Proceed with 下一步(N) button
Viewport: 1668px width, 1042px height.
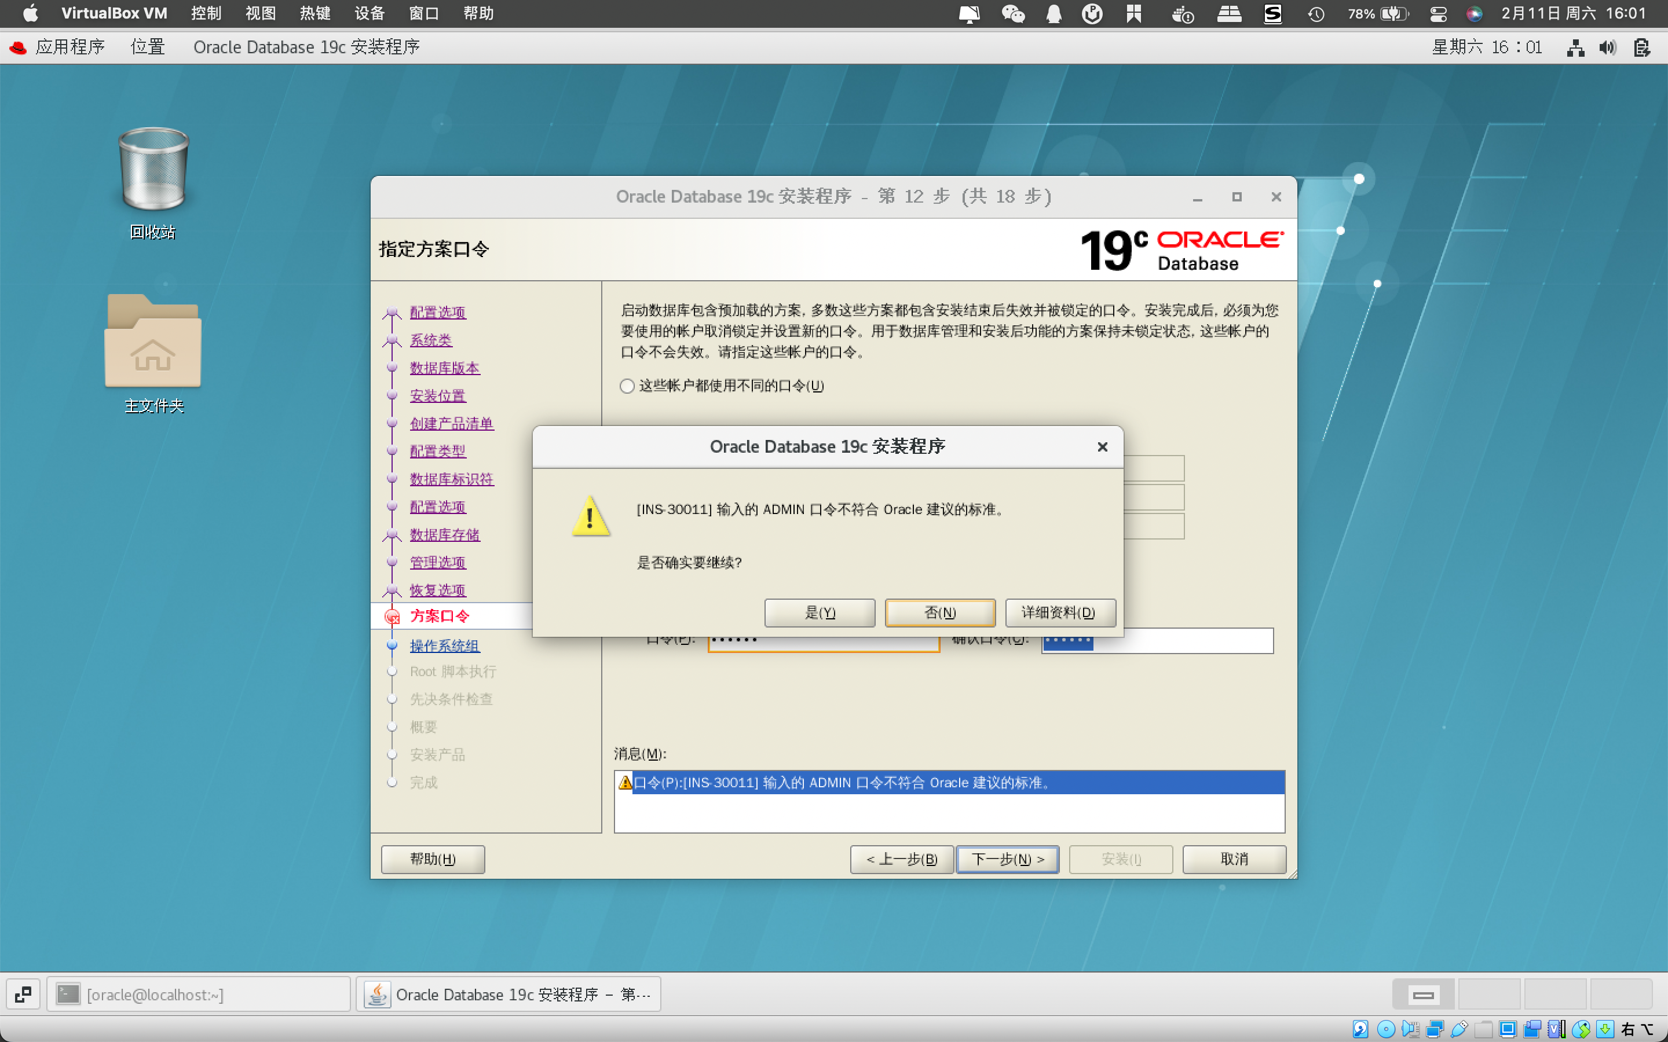1007,858
